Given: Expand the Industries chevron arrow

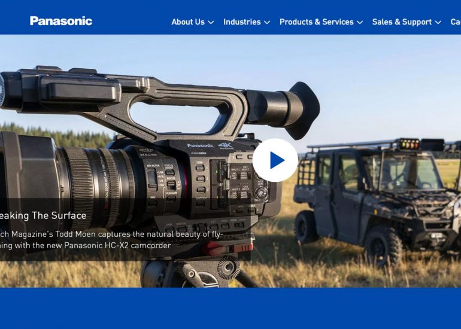Looking at the screenshot, I should 267,22.
